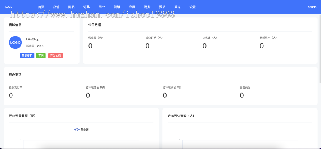Click the 访客数（人） value
This screenshot has width=321, height=149.
(204, 46)
